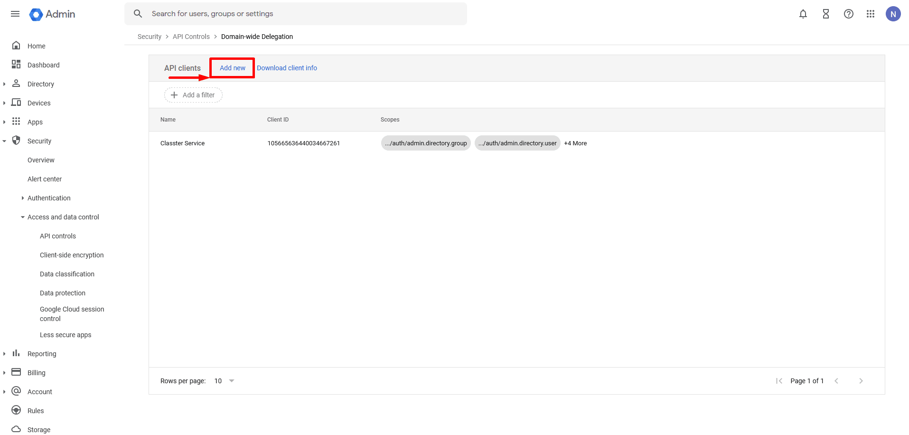Open the hamburger main menu
This screenshot has height=435, width=909.
coord(15,14)
